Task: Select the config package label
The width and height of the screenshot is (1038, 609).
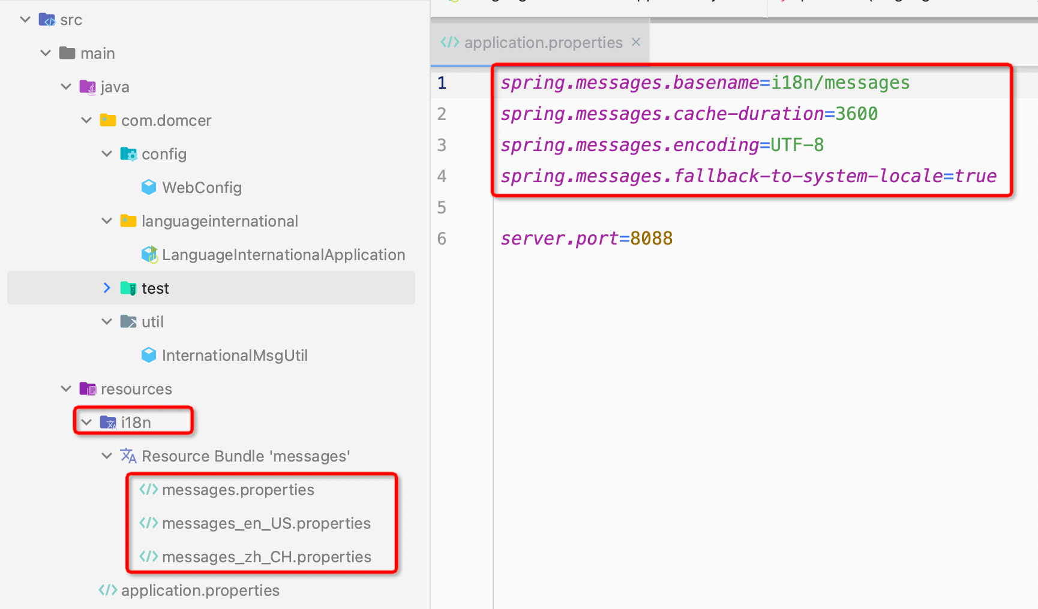Action: pyautogui.click(x=164, y=155)
